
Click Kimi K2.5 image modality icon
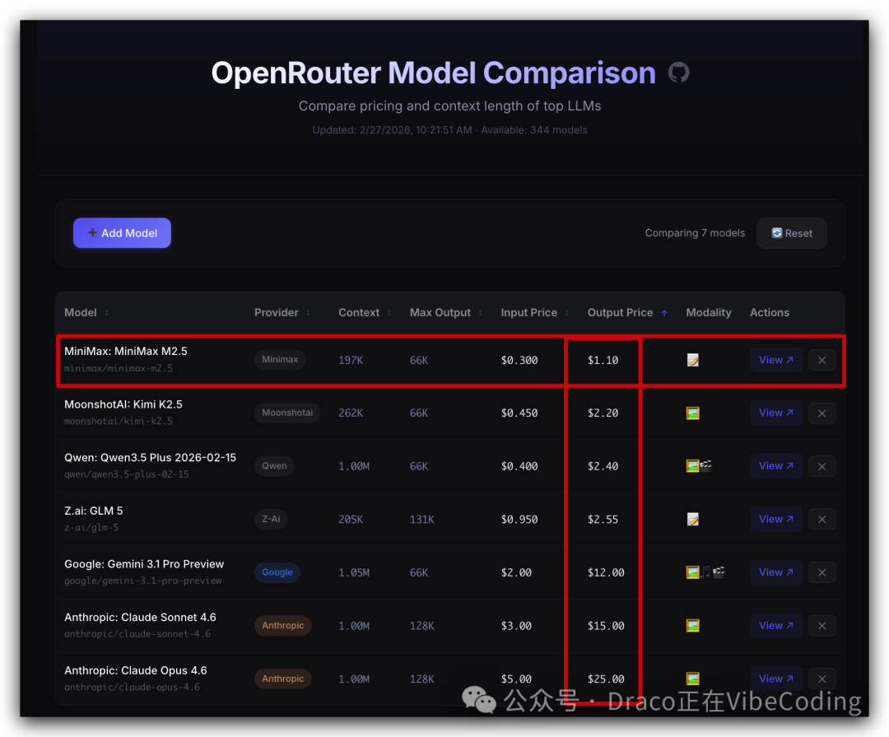click(x=693, y=413)
